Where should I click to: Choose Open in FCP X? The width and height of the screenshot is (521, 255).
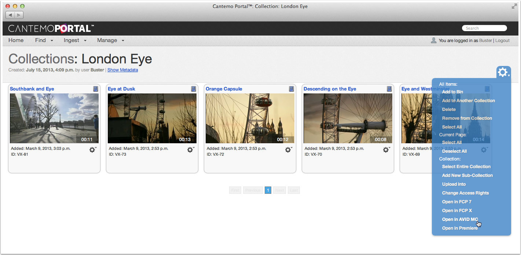coord(457,211)
